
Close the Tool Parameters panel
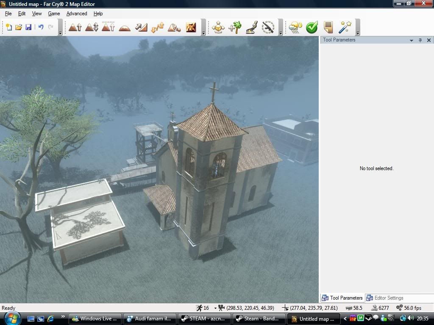pyautogui.click(x=429, y=40)
